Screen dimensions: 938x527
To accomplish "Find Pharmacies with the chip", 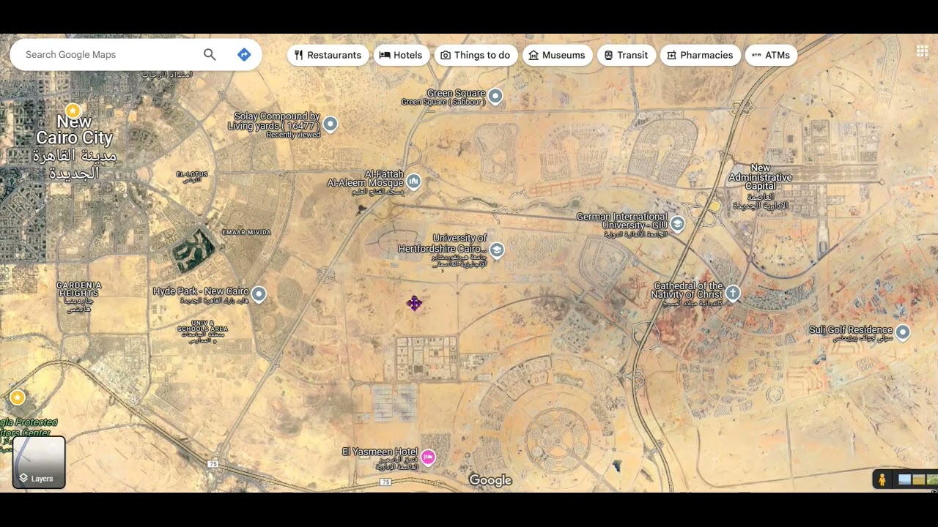I will (701, 55).
